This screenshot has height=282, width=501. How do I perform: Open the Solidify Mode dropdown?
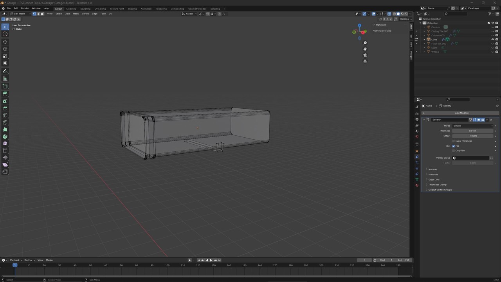[x=472, y=126]
